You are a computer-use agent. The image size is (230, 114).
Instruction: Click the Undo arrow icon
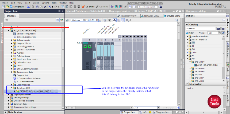(x=50, y=6)
